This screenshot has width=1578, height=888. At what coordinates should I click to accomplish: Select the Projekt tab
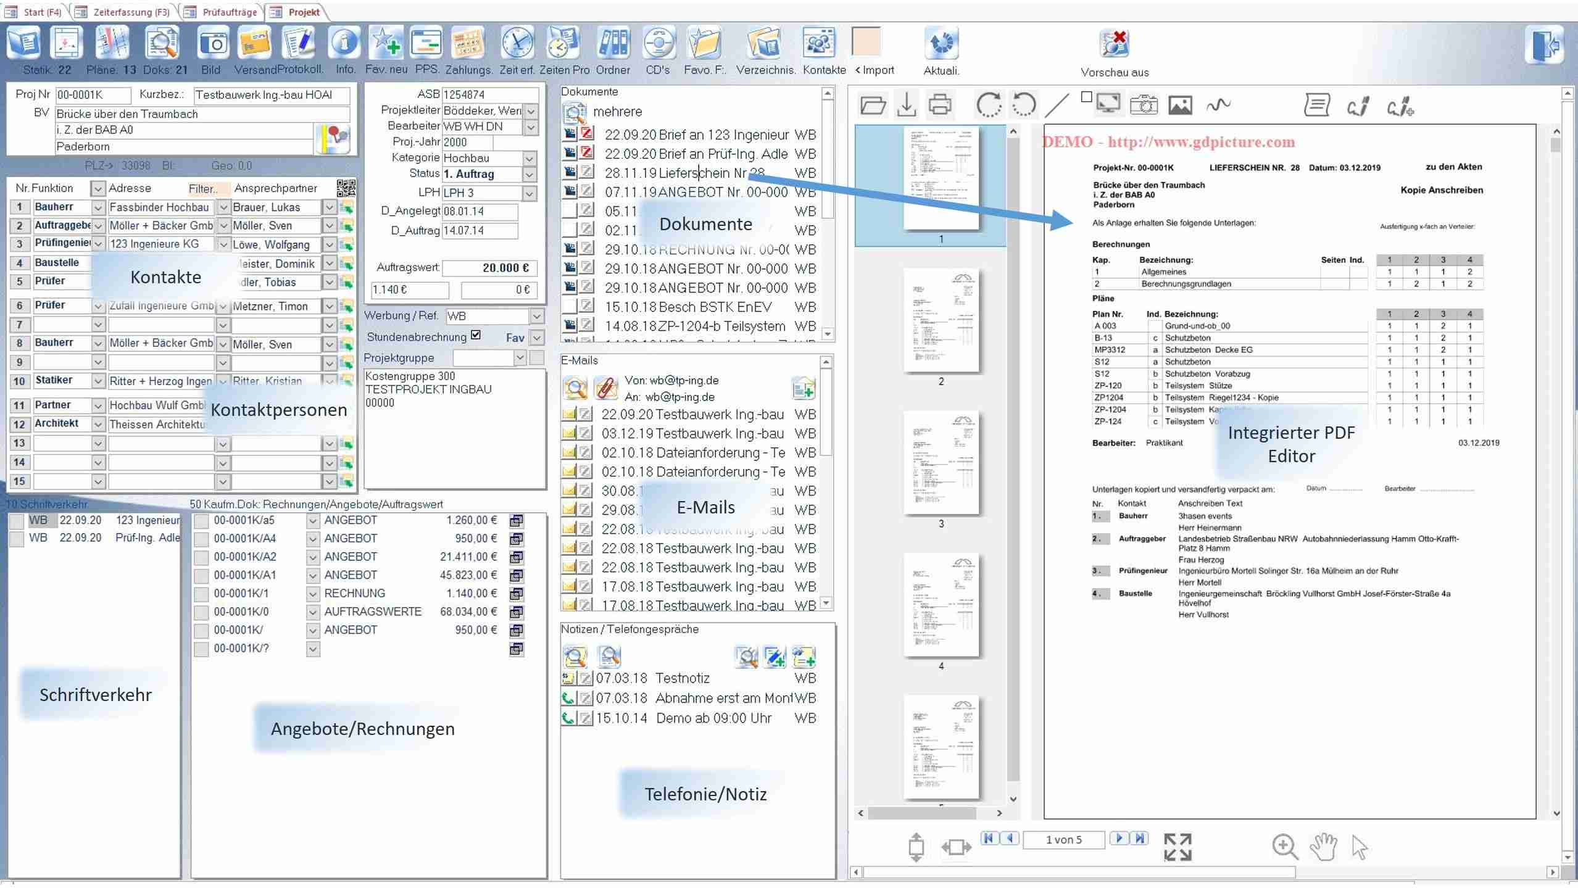tap(297, 12)
